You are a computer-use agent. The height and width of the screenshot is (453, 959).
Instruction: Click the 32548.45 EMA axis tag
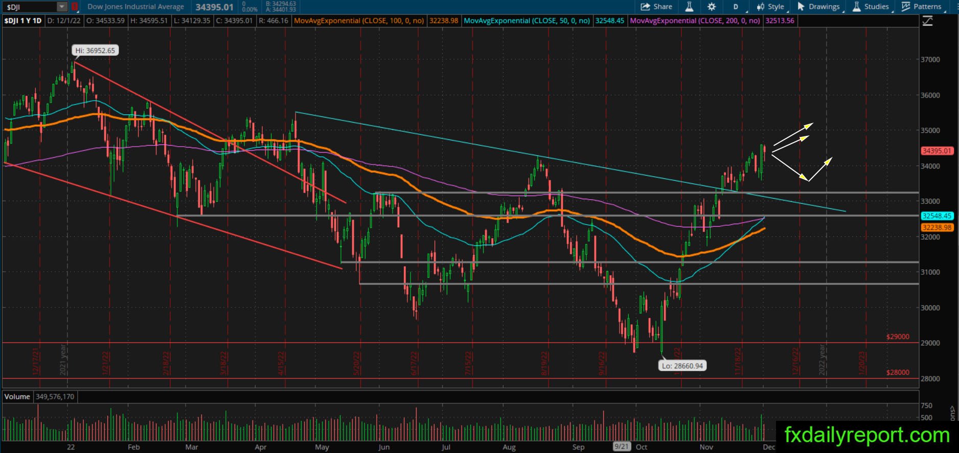(937, 216)
